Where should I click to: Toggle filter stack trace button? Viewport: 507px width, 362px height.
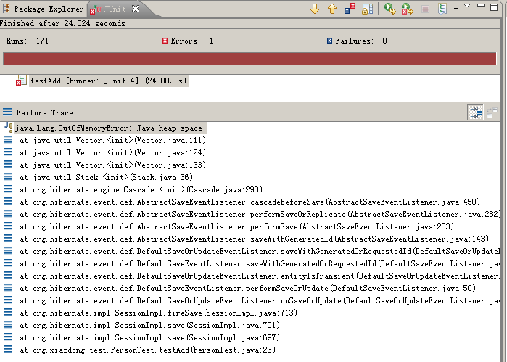(x=476, y=112)
